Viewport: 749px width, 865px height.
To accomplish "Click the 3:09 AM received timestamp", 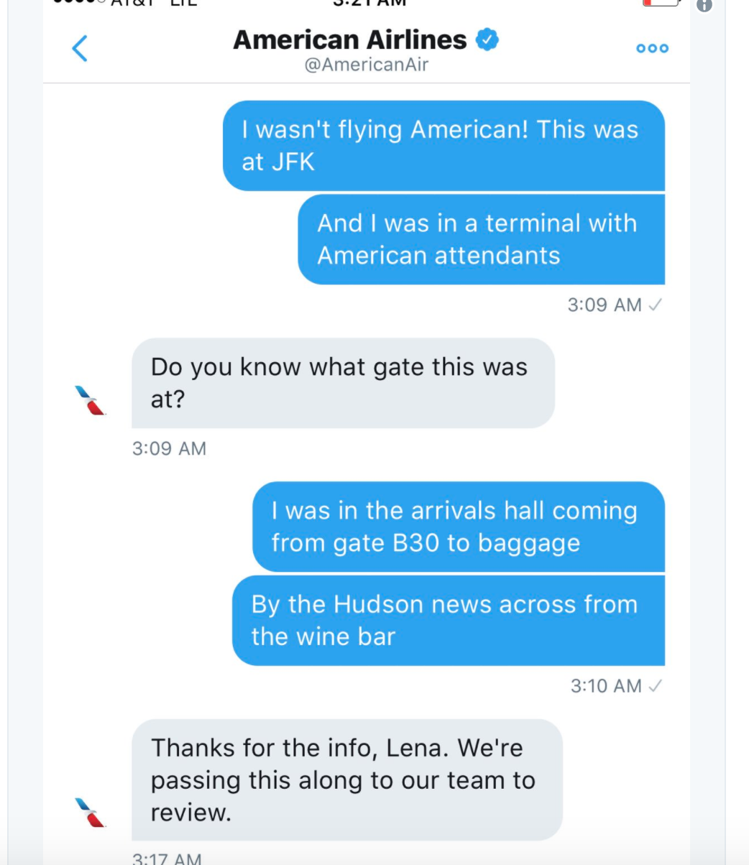I will click(169, 448).
